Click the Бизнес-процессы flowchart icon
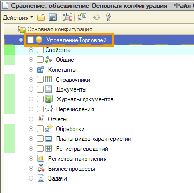 (x=41, y=169)
